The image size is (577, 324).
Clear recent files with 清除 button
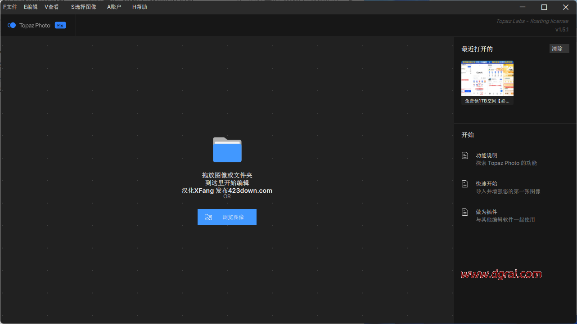pos(559,49)
